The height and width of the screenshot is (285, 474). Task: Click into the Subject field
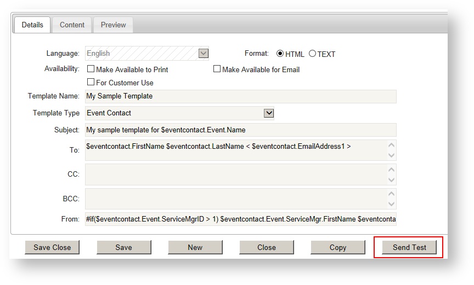240,130
